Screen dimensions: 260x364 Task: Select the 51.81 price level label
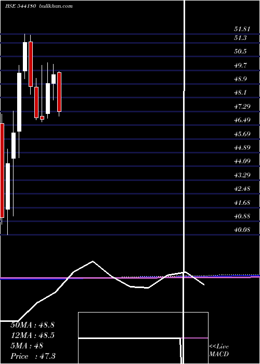242,29
